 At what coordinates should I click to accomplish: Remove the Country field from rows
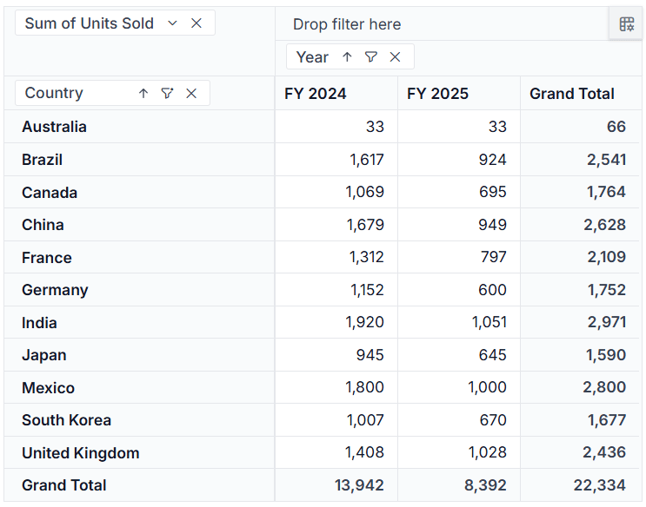(191, 94)
